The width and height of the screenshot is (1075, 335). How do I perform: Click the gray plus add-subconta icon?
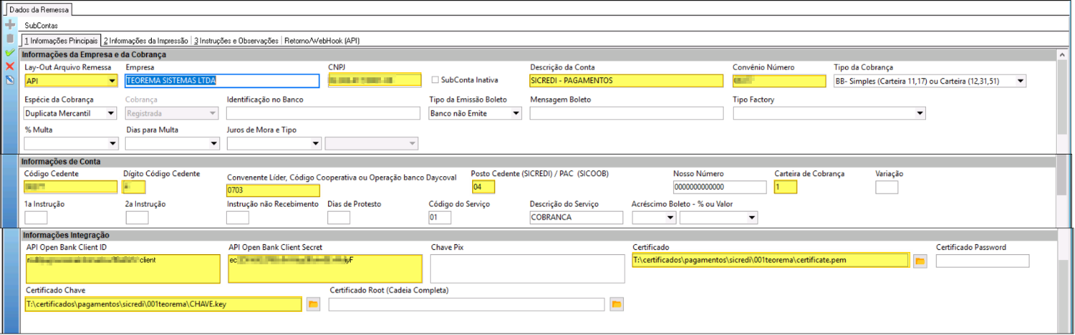(9, 25)
